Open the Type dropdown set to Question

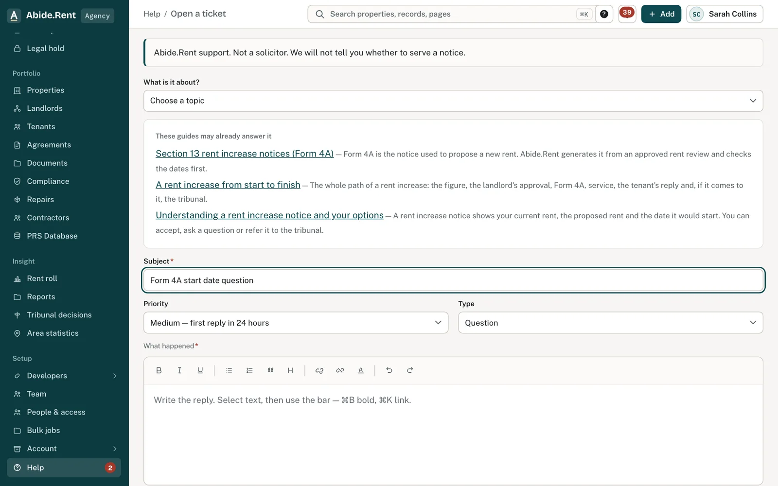point(611,323)
